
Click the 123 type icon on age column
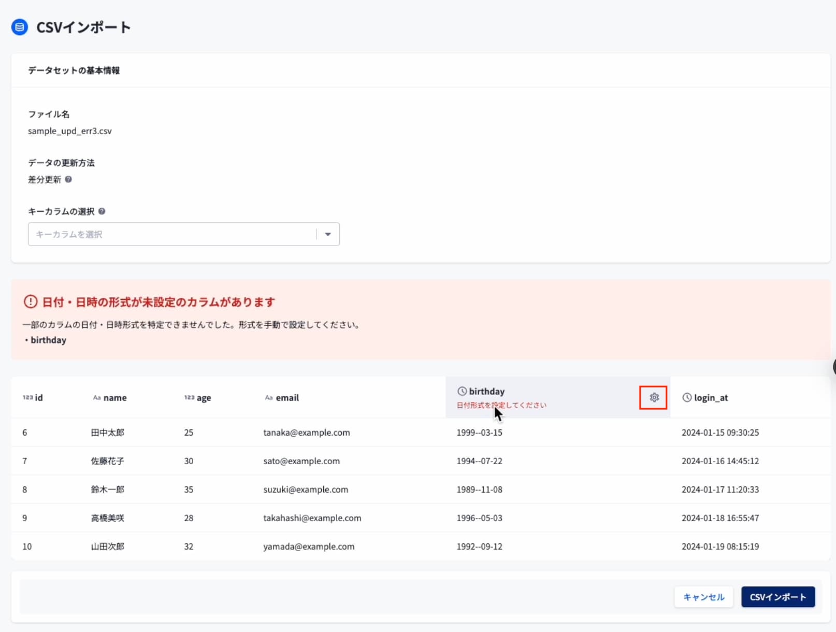pos(189,397)
